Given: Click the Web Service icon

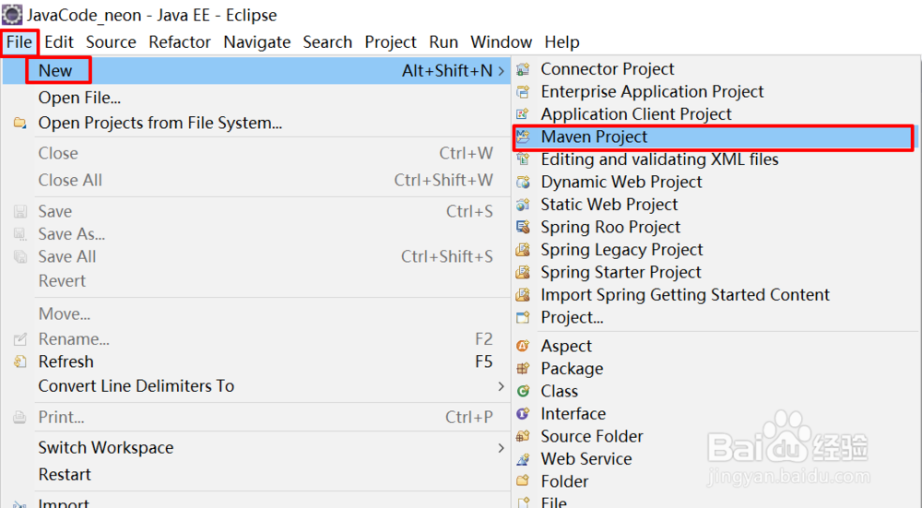Looking at the screenshot, I should pos(524,459).
